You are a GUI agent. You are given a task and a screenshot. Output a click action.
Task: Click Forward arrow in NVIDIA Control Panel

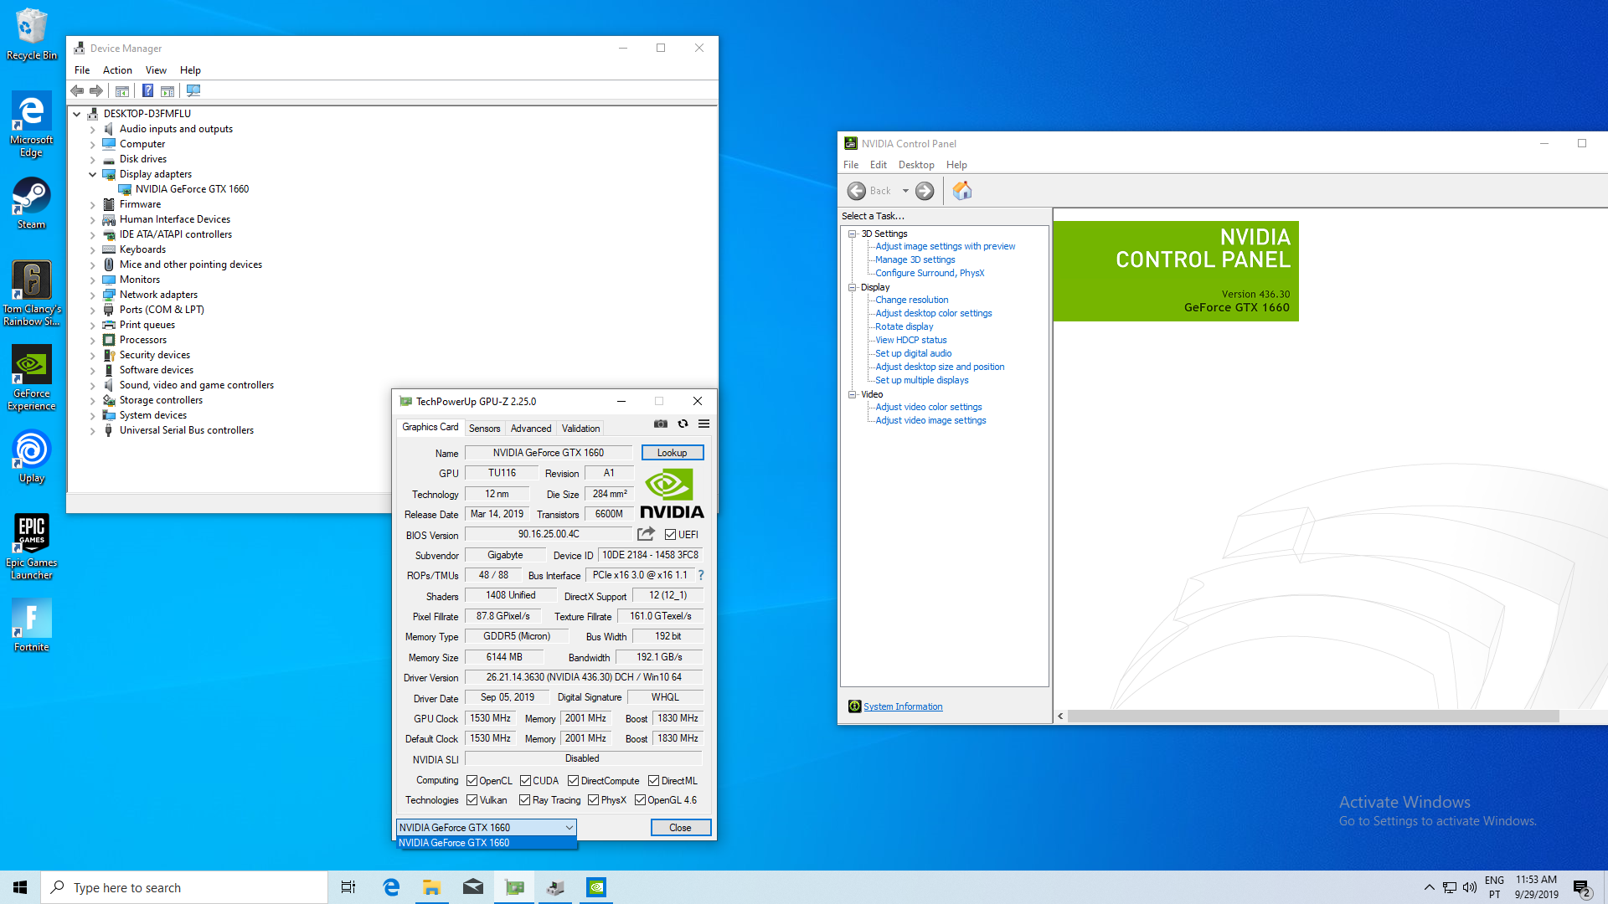pos(925,191)
